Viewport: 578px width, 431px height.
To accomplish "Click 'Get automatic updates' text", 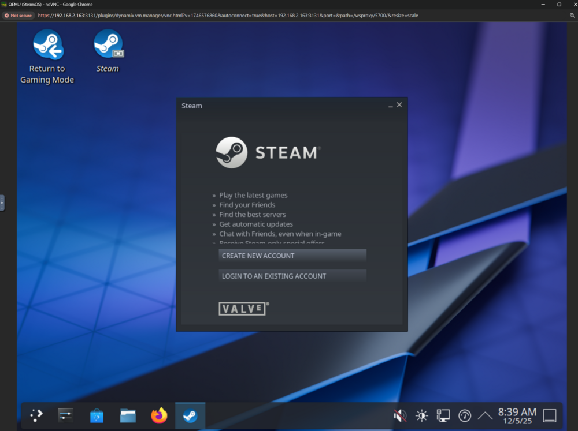I will (x=256, y=224).
